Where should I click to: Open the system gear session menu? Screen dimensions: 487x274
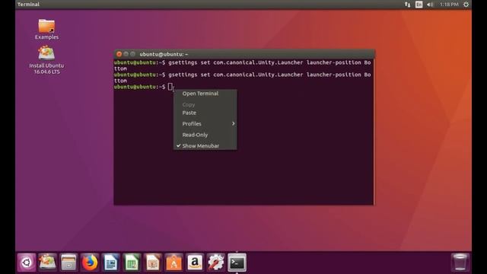tap(466, 5)
